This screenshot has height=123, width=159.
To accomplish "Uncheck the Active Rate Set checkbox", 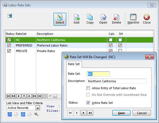I will (x=88, y=102).
